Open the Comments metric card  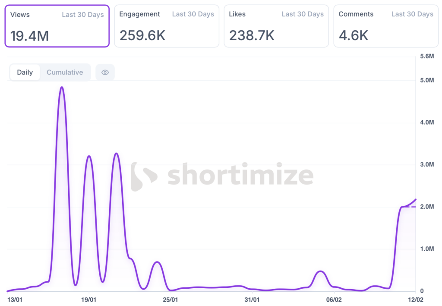click(386, 26)
